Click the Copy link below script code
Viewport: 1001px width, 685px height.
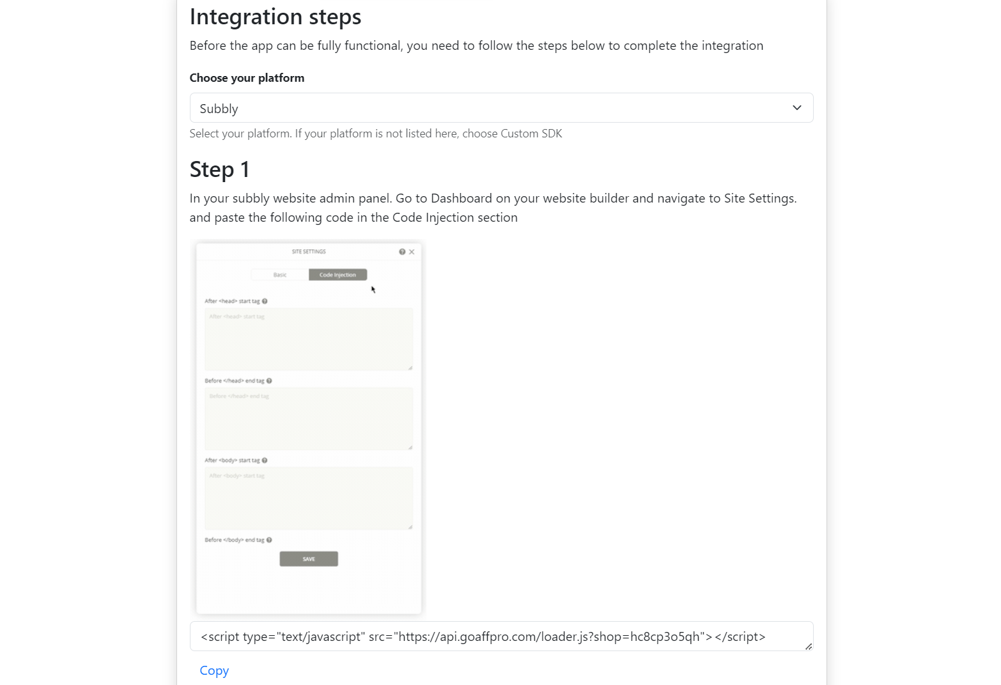(x=214, y=670)
